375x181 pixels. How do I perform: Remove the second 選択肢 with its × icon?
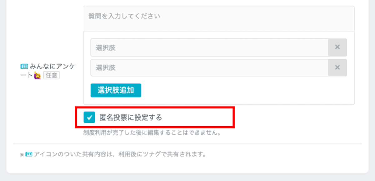[337, 68]
